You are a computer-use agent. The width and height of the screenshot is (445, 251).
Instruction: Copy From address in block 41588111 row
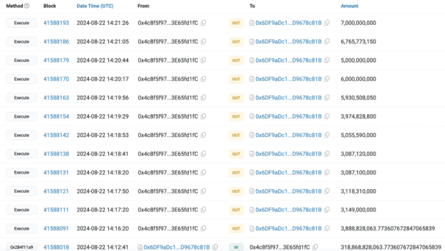point(203,210)
